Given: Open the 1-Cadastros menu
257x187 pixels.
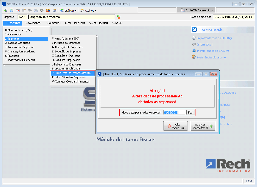Looking at the screenshot, I should point(13,23).
